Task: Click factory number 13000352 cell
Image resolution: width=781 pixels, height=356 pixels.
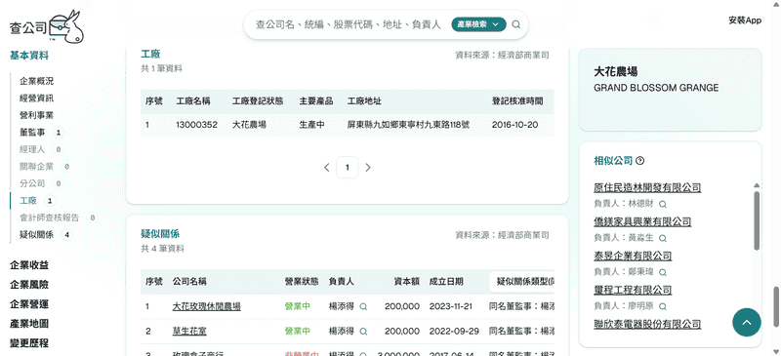Action: coord(197,125)
